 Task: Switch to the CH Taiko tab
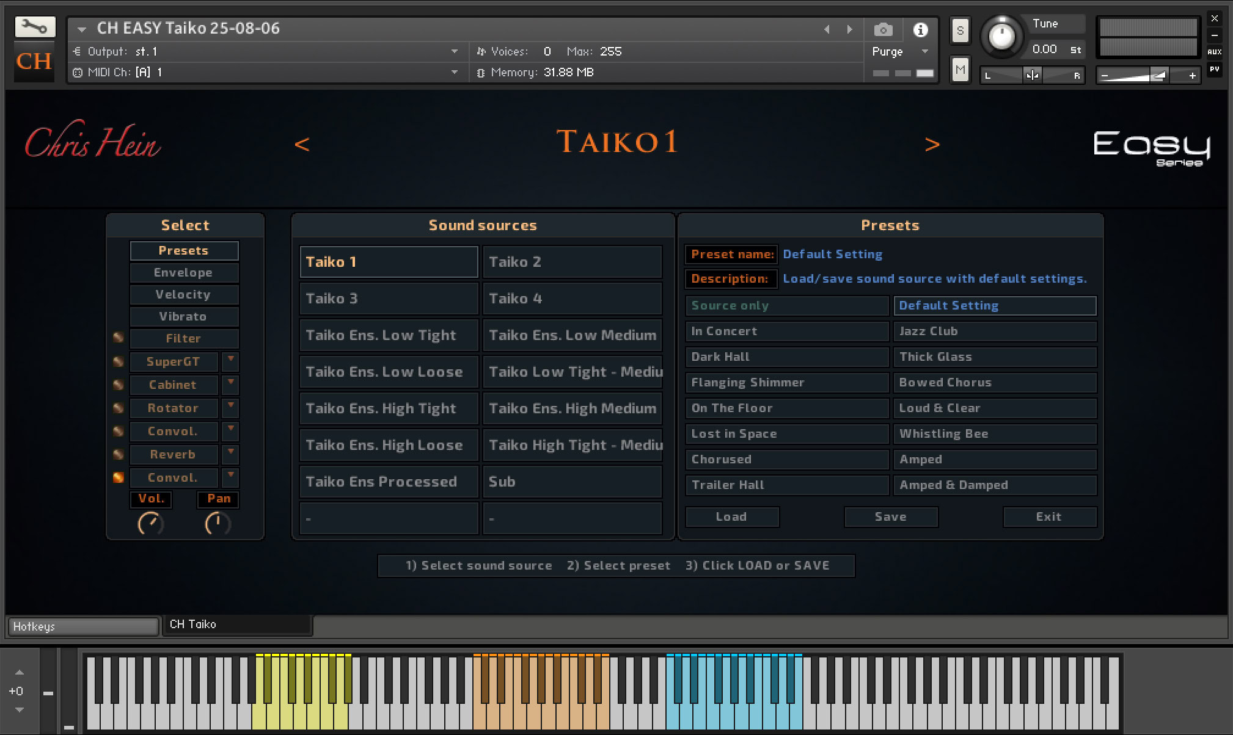237,625
